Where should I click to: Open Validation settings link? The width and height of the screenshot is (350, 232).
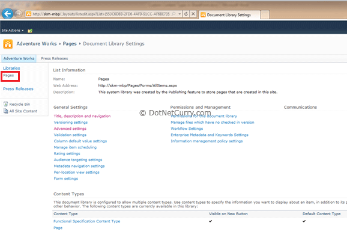pyautogui.click(x=70, y=135)
